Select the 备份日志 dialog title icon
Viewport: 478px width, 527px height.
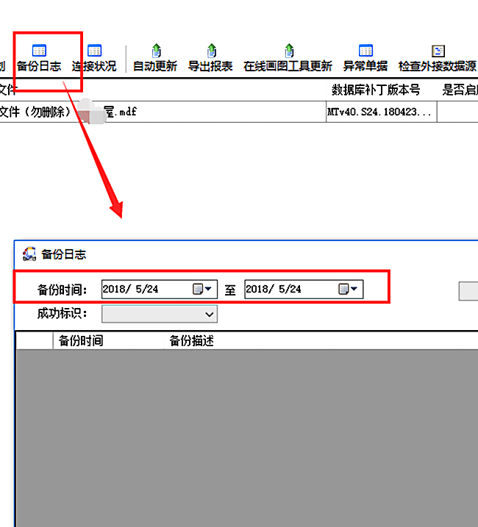[x=29, y=254]
